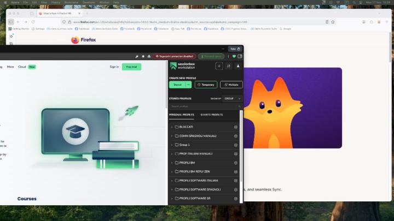Viewport: 394px width, 221px height.
Task: Switch to the Shared Profiles tab
Action: coord(212,115)
